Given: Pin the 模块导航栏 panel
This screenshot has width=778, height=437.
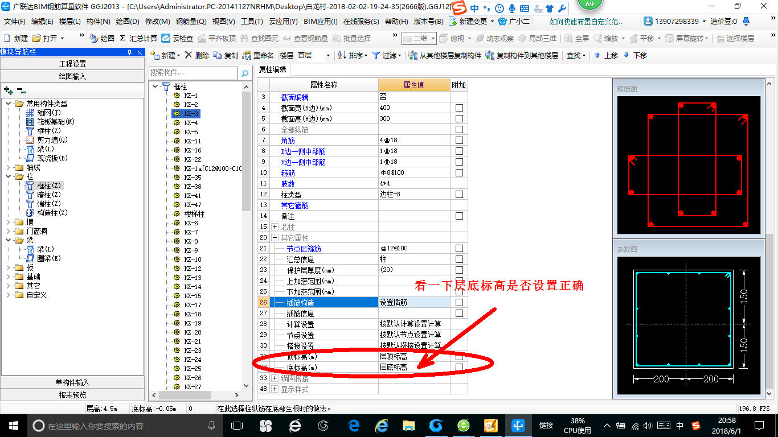Looking at the screenshot, I should point(130,52).
